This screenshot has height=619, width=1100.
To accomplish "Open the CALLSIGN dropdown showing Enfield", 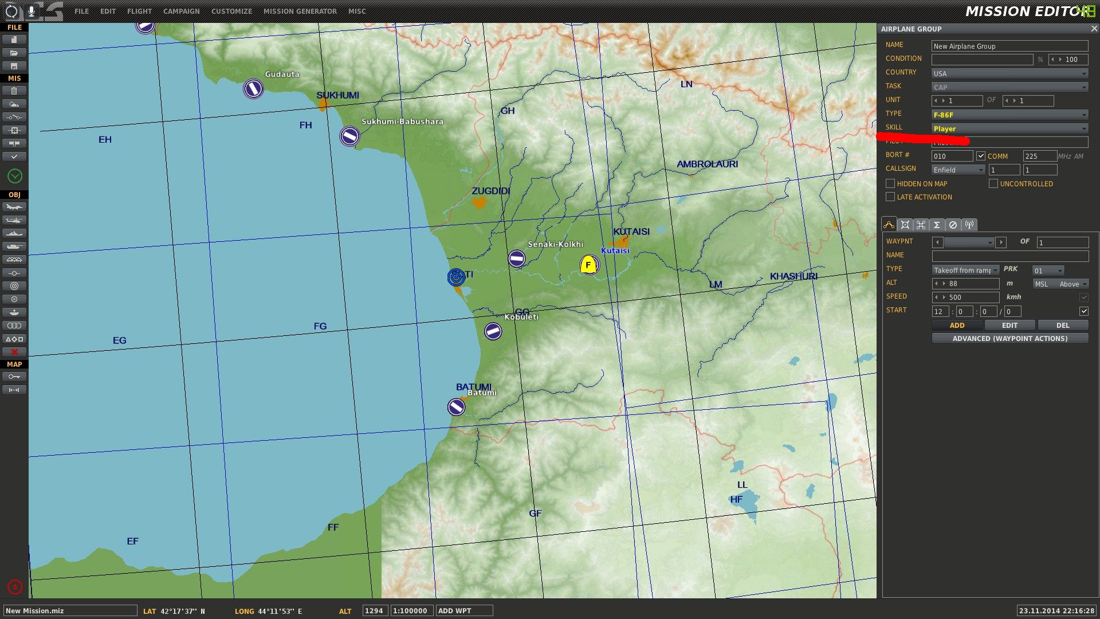I will click(x=958, y=170).
